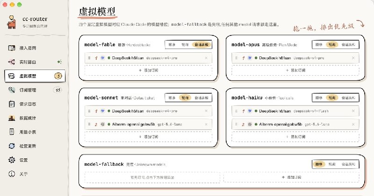Click the model-haiku card title
The height and width of the screenshot is (196, 374).
pyautogui.click(x=247, y=98)
